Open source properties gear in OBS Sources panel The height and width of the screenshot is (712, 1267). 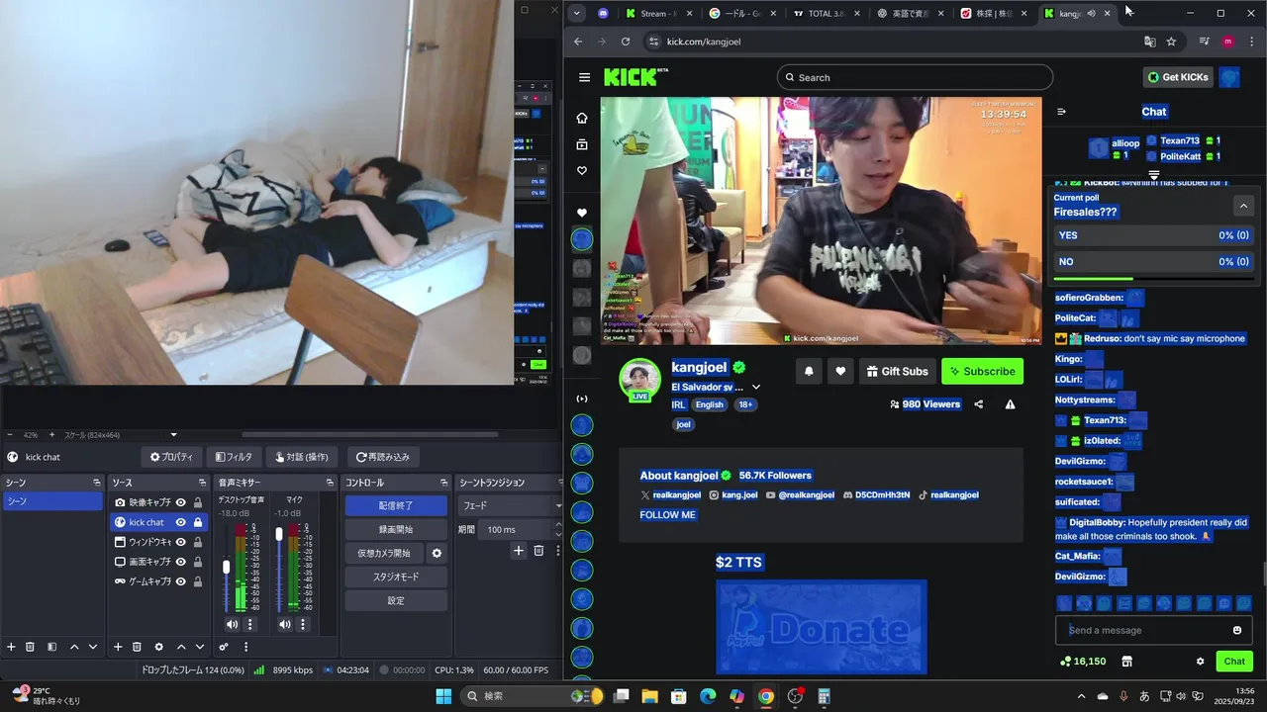tap(158, 647)
